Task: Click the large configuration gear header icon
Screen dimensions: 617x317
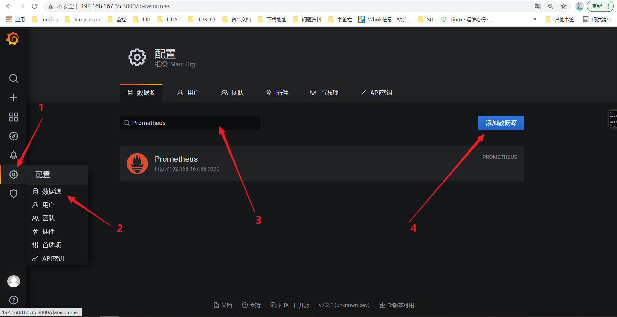Action: pyautogui.click(x=137, y=58)
